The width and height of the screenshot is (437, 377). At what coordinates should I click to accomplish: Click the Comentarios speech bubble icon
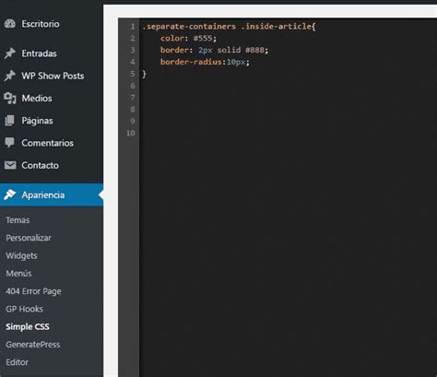point(10,143)
